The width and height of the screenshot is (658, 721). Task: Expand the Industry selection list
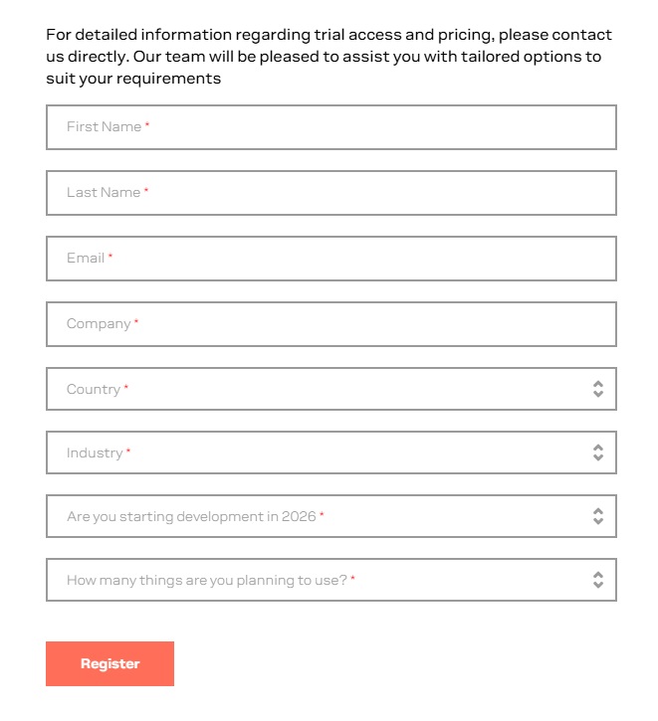pyautogui.click(x=319, y=452)
